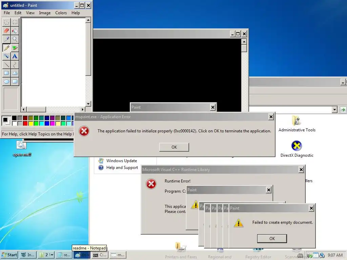The width and height of the screenshot is (347, 260).
Task: Click the Windows Update icon entry
Action: (x=118, y=161)
